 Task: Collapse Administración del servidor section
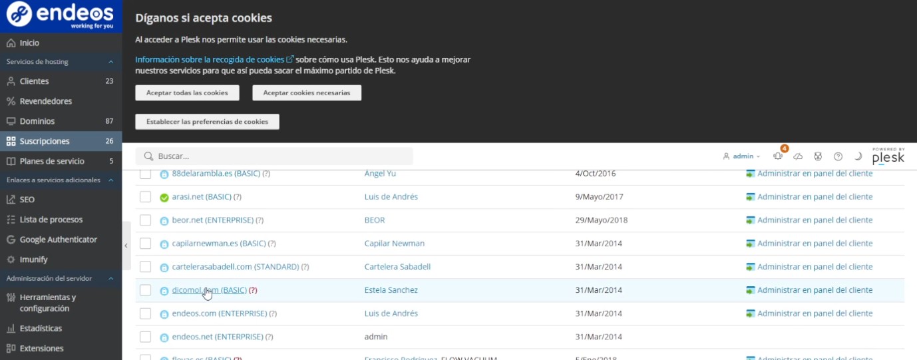click(x=110, y=278)
